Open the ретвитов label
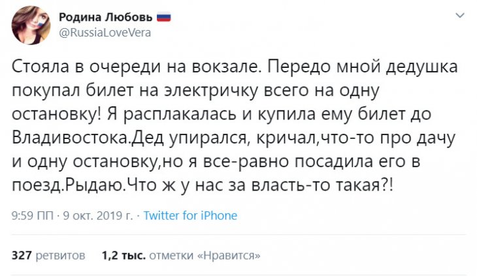The height and width of the screenshot is (276, 477). pyautogui.click(x=61, y=255)
